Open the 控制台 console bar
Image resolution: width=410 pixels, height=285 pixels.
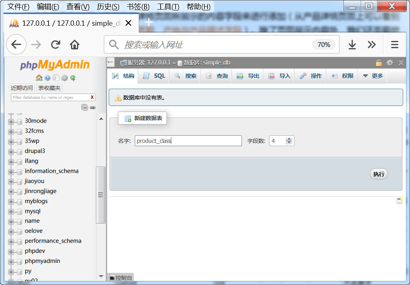[120, 278]
